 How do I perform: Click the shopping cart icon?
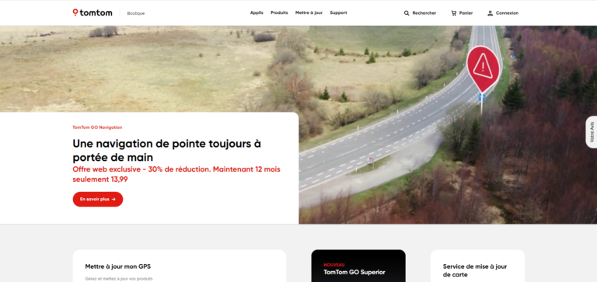453,13
